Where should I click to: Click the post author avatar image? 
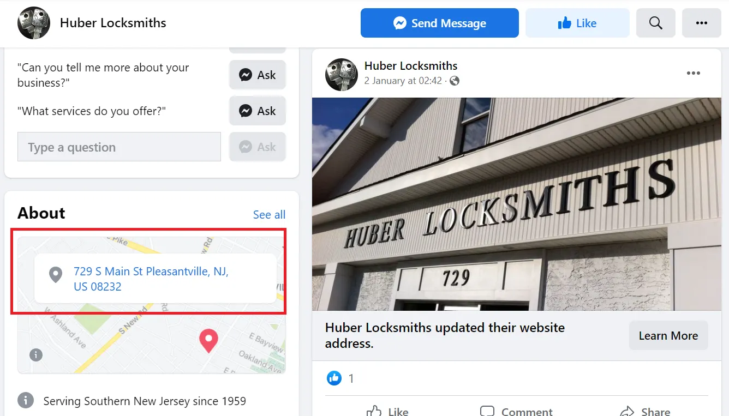click(342, 75)
